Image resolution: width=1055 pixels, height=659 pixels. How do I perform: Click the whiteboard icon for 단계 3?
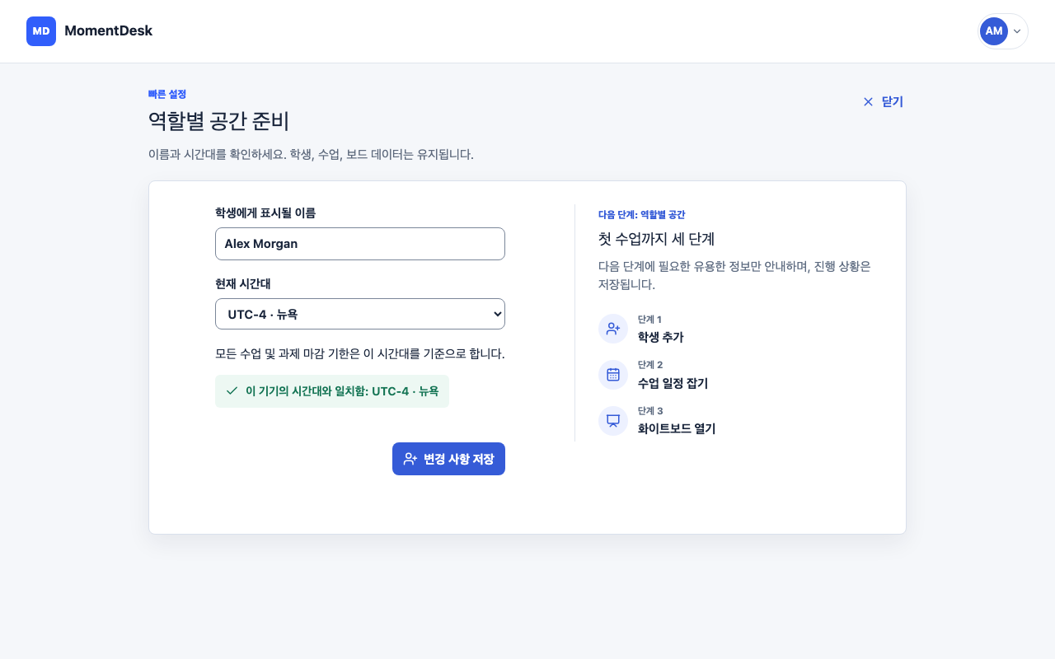[x=613, y=420]
